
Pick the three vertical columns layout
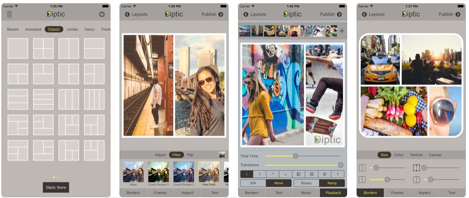69,99
